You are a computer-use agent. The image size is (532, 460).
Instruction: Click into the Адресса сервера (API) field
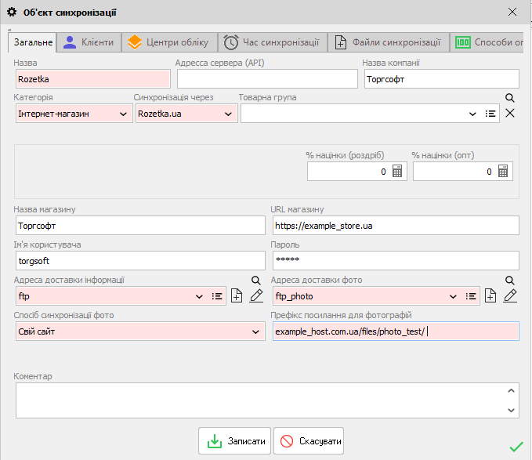pyautogui.click(x=266, y=79)
